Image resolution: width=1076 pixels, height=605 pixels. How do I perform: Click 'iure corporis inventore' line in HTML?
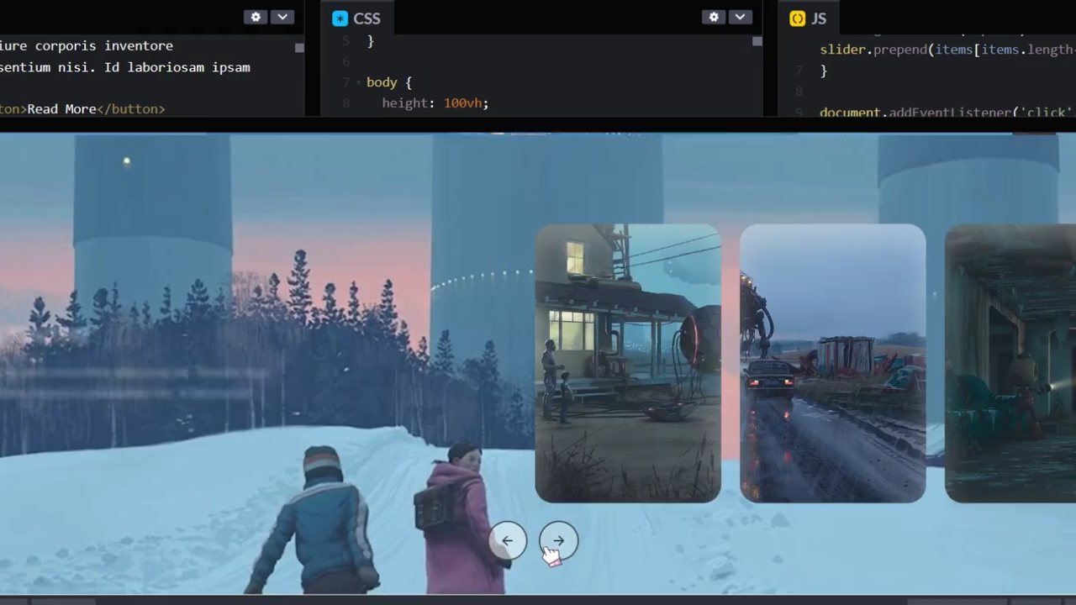pyautogui.click(x=87, y=45)
